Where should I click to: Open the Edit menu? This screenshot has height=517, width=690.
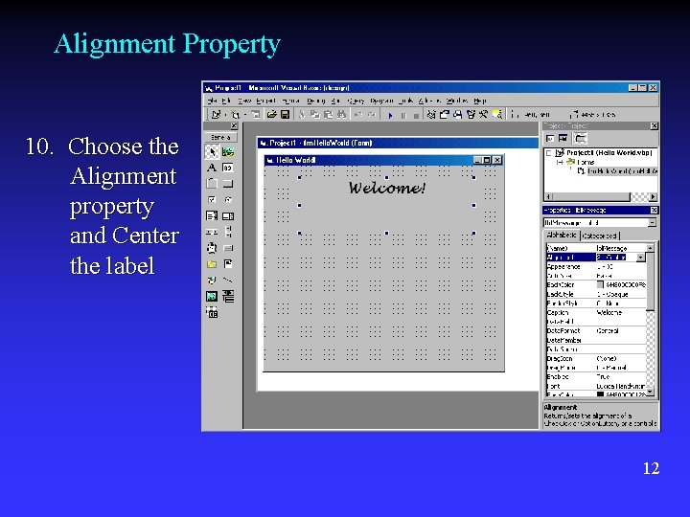coord(226,101)
